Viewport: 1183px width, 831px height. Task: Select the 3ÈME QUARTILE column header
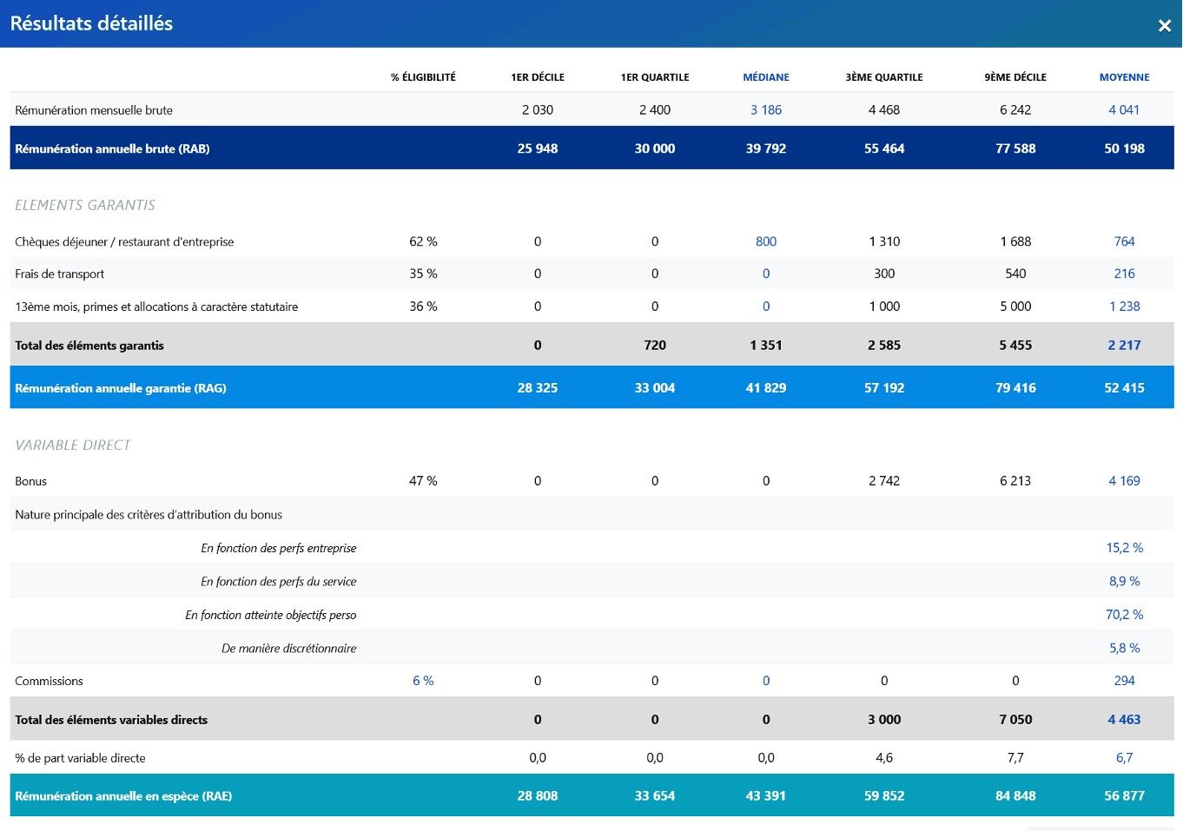884,77
